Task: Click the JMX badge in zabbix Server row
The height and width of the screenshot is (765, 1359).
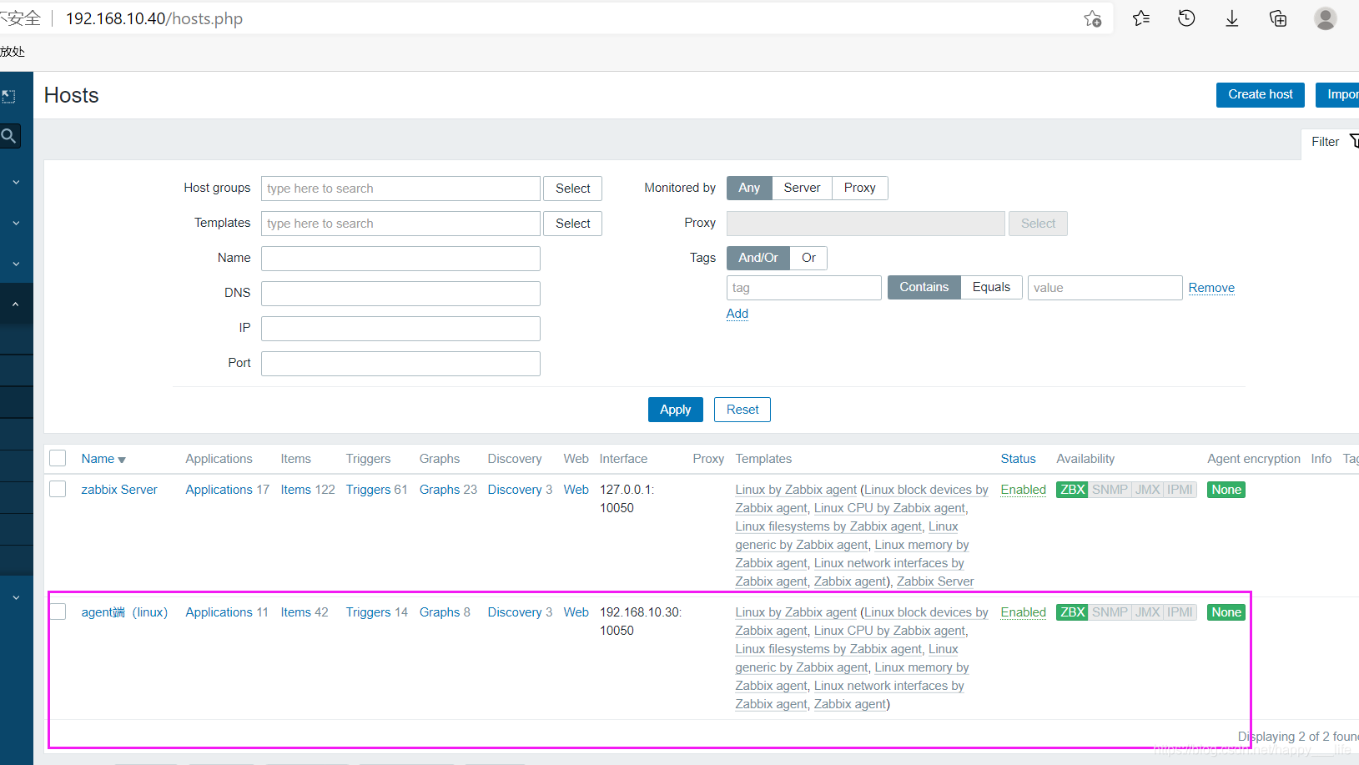Action: click(1148, 490)
